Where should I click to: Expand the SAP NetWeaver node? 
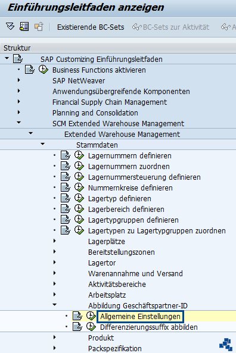click(x=19, y=80)
